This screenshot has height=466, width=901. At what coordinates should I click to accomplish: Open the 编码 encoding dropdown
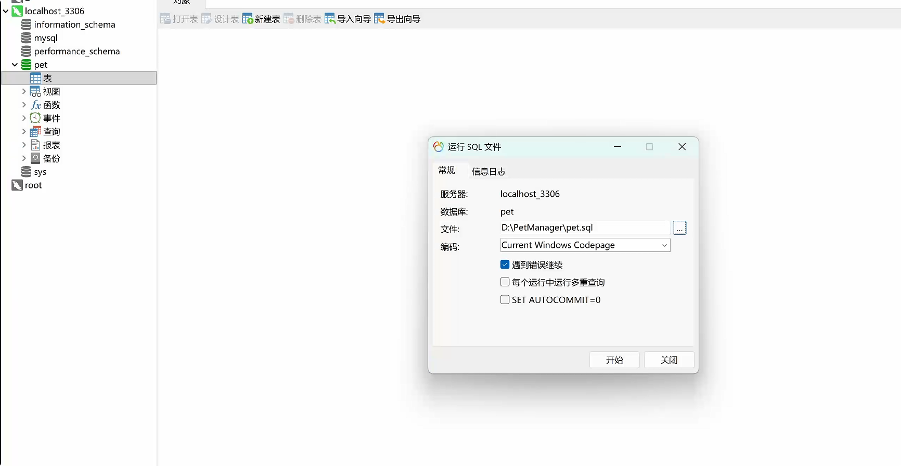point(585,245)
